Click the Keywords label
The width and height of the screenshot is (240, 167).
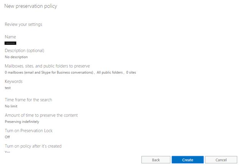click(x=13, y=81)
